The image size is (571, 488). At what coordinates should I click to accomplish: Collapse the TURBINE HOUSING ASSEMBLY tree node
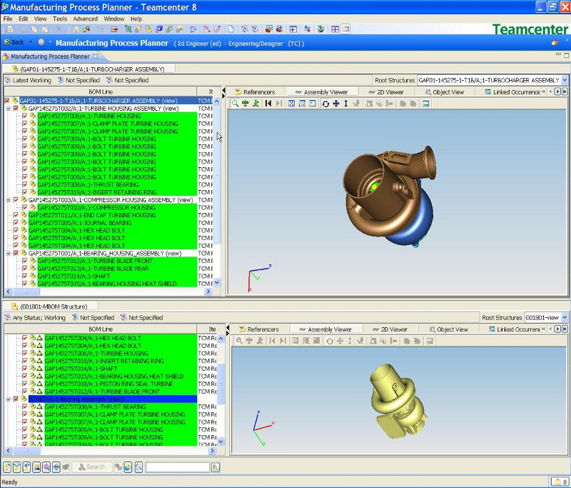coord(8,109)
